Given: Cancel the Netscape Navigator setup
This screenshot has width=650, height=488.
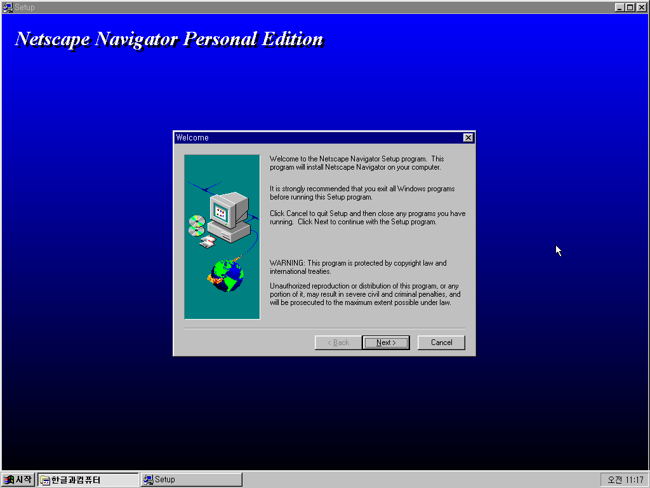Looking at the screenshot, I should coord(441,342).
